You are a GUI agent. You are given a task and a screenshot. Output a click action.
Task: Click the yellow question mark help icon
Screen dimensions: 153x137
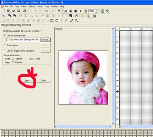(59, 11)
